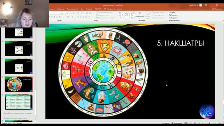Select slide 17 thumbnail
224x126 pixels.
(x=19, y=66)
